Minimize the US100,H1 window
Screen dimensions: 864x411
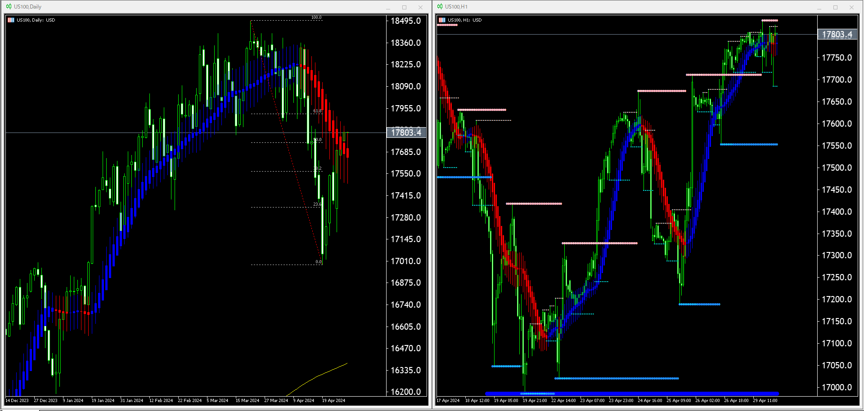tap(819, 7)
